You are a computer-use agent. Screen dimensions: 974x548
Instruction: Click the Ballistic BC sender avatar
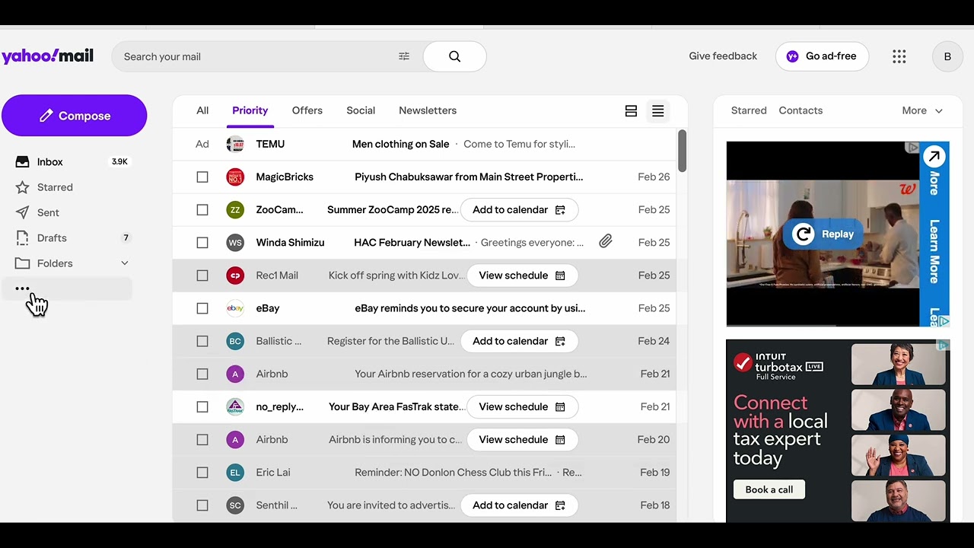[235, 341]
